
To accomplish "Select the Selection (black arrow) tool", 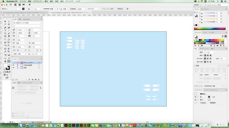I will coord(5,21).
